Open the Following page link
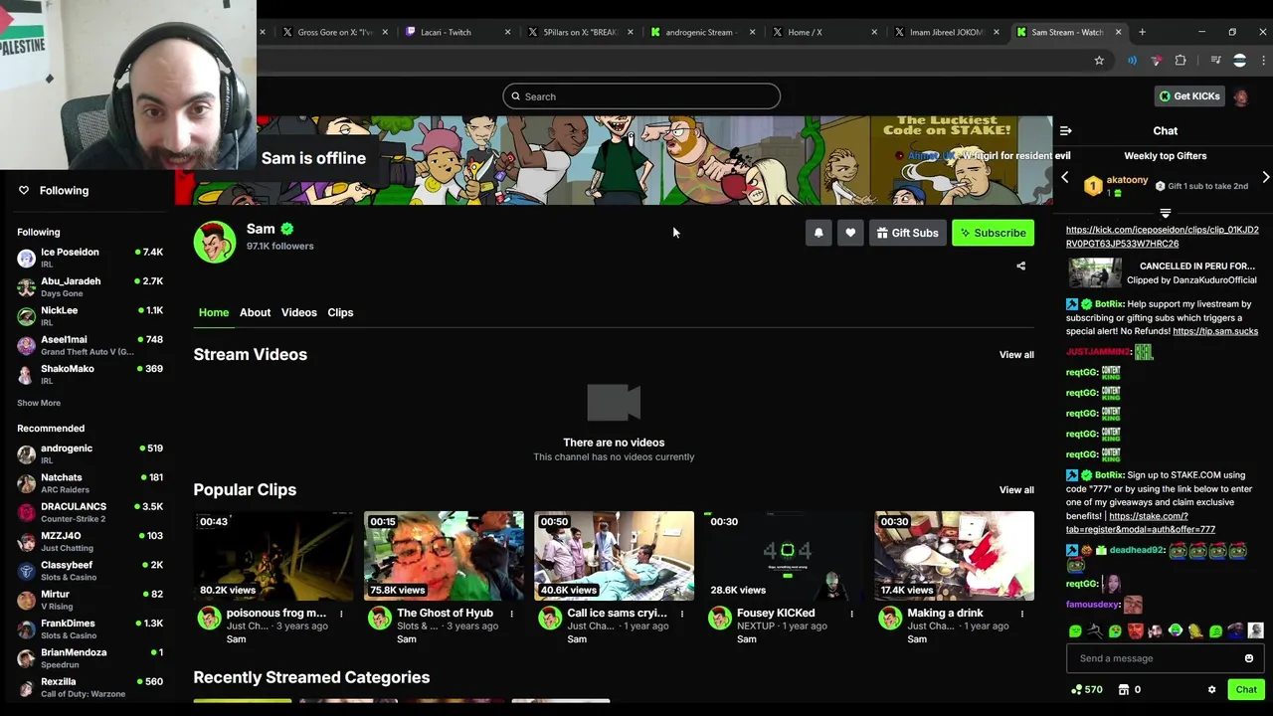 tap(64, 190)
